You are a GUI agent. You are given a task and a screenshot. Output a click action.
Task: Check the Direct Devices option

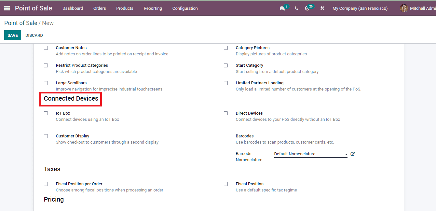pyautogui.click(x=226, y=113)
